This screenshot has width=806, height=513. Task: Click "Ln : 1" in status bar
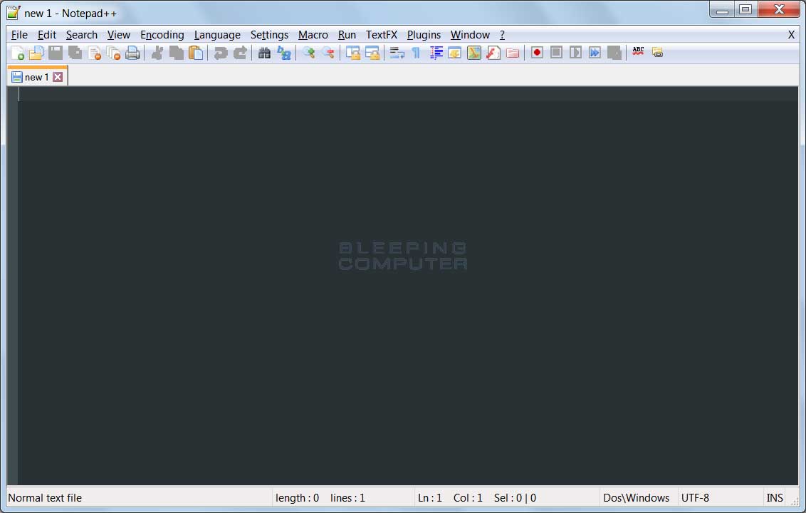(x=430, y=498)
